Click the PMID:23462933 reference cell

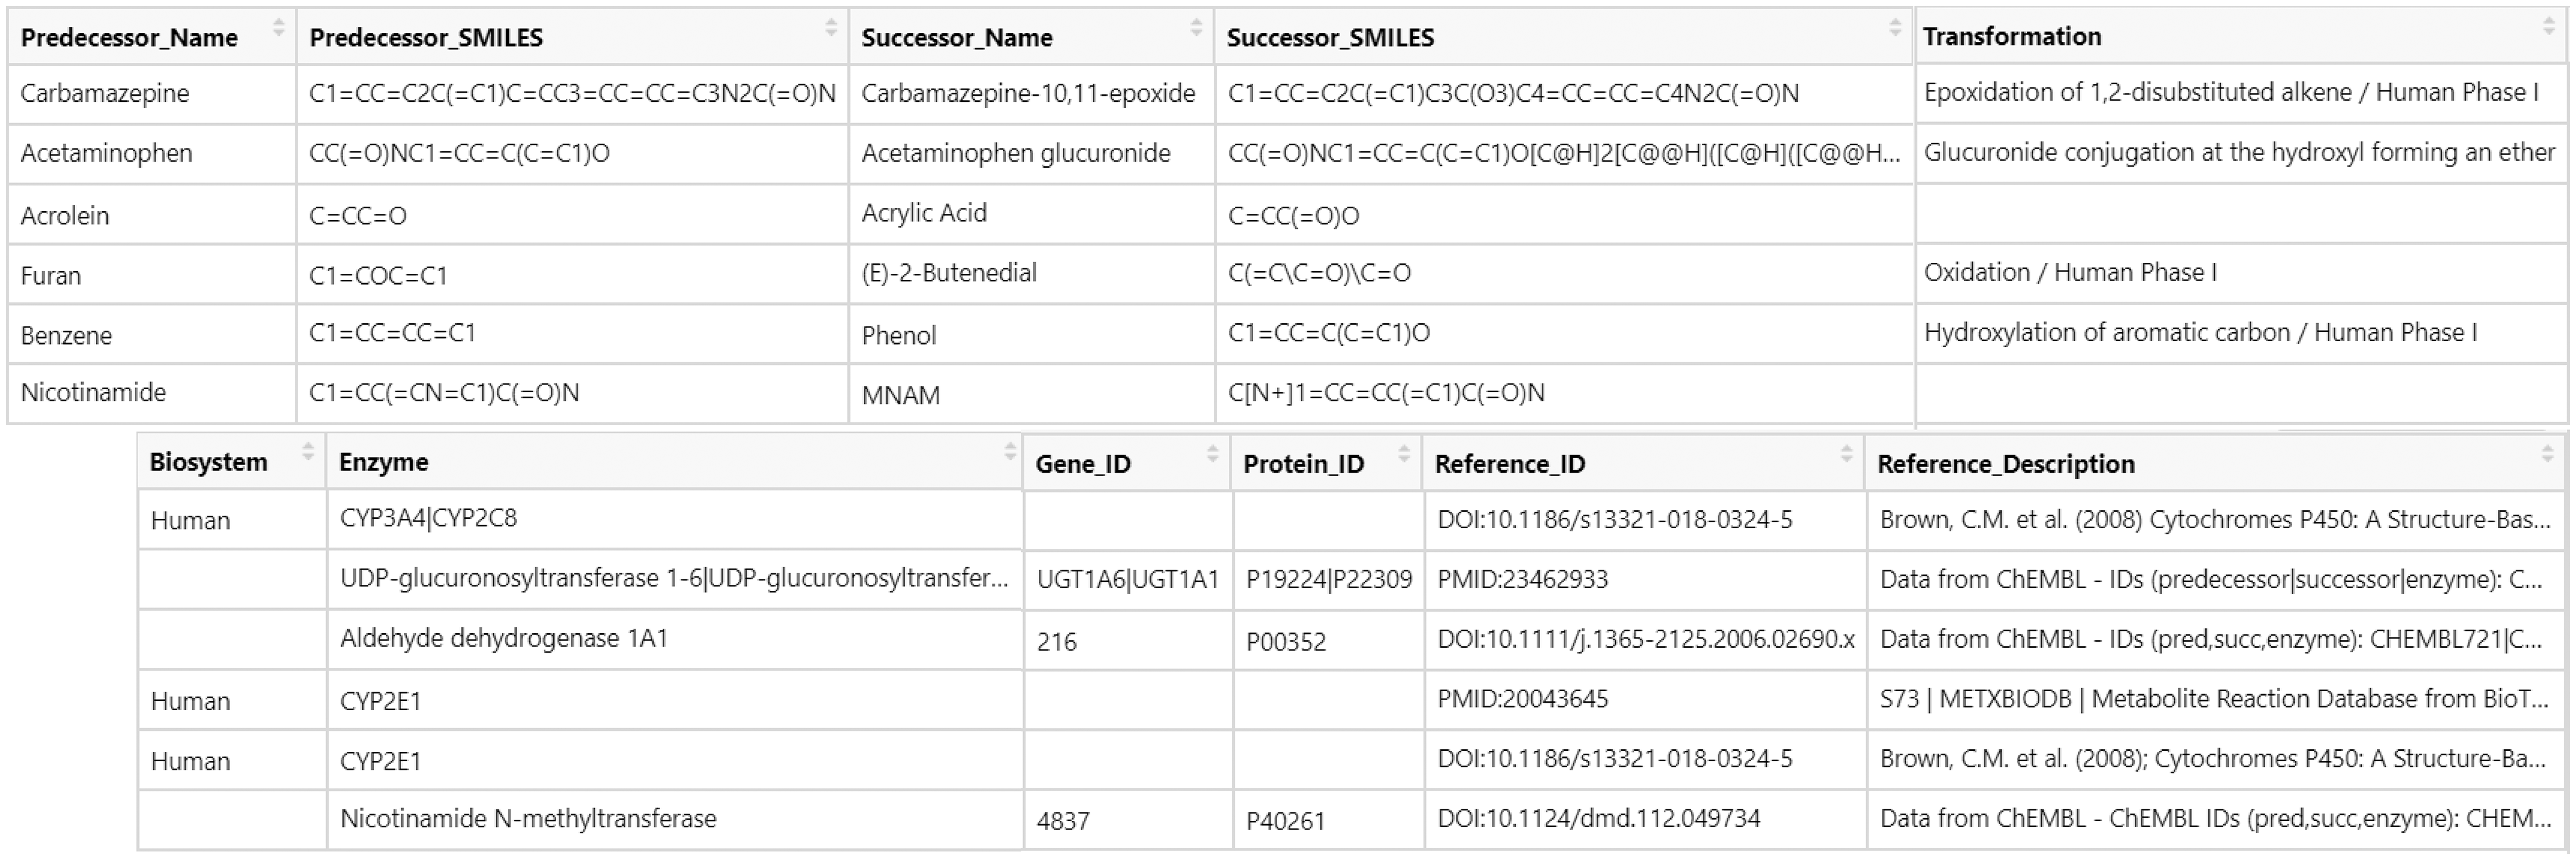click(x=1522, y=579)
